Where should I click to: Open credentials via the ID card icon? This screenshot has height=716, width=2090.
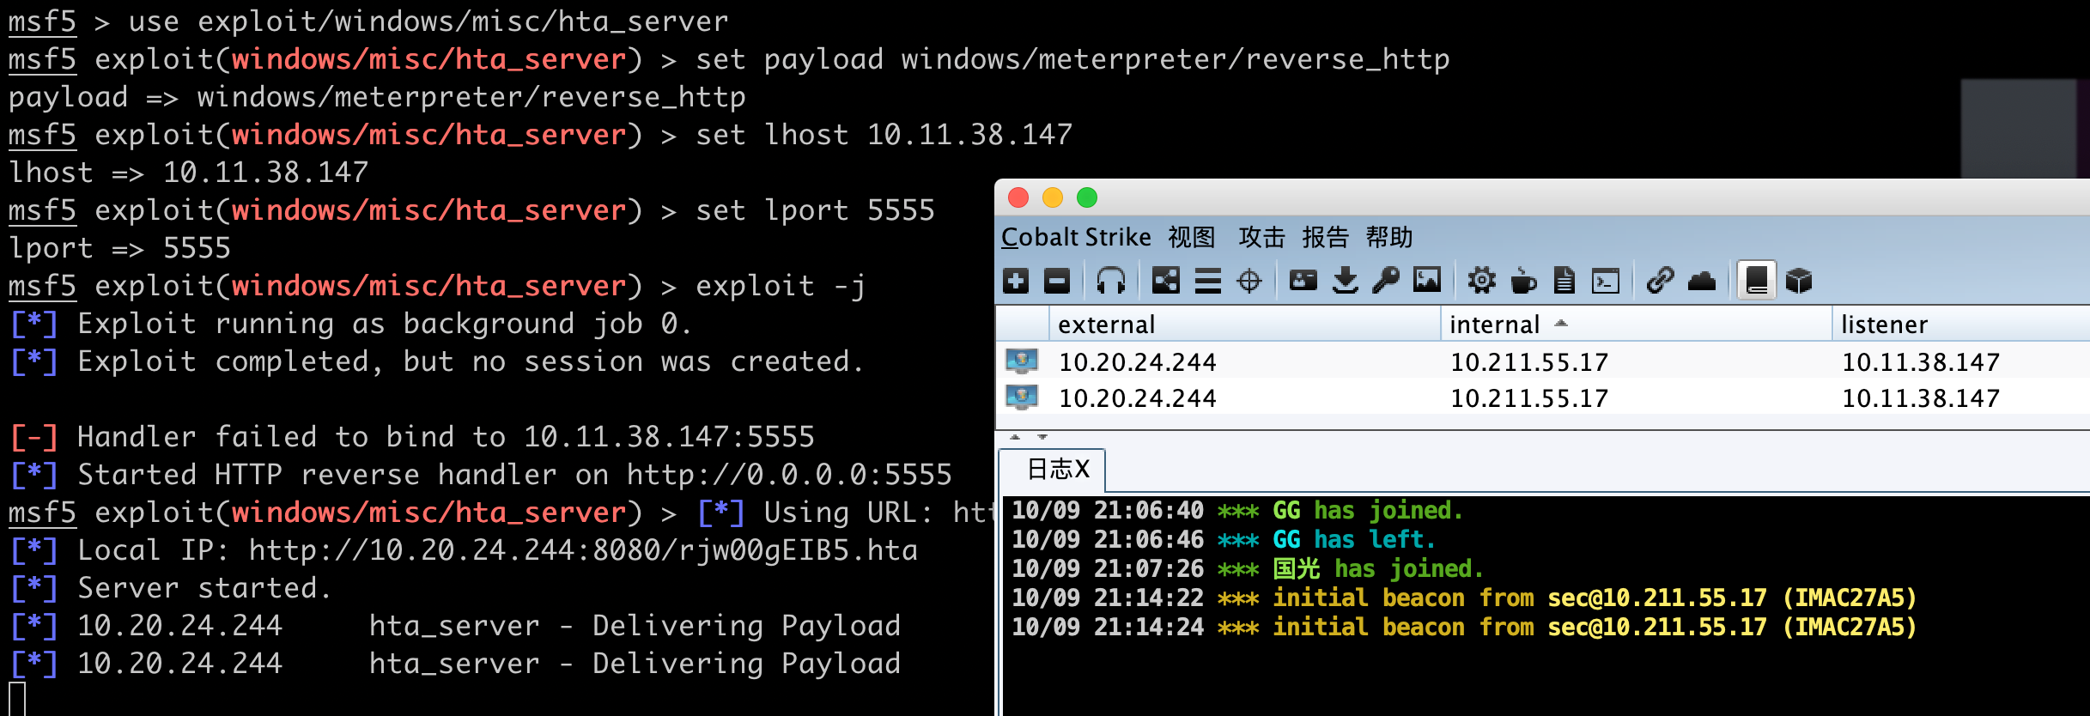pos(1303,280)
